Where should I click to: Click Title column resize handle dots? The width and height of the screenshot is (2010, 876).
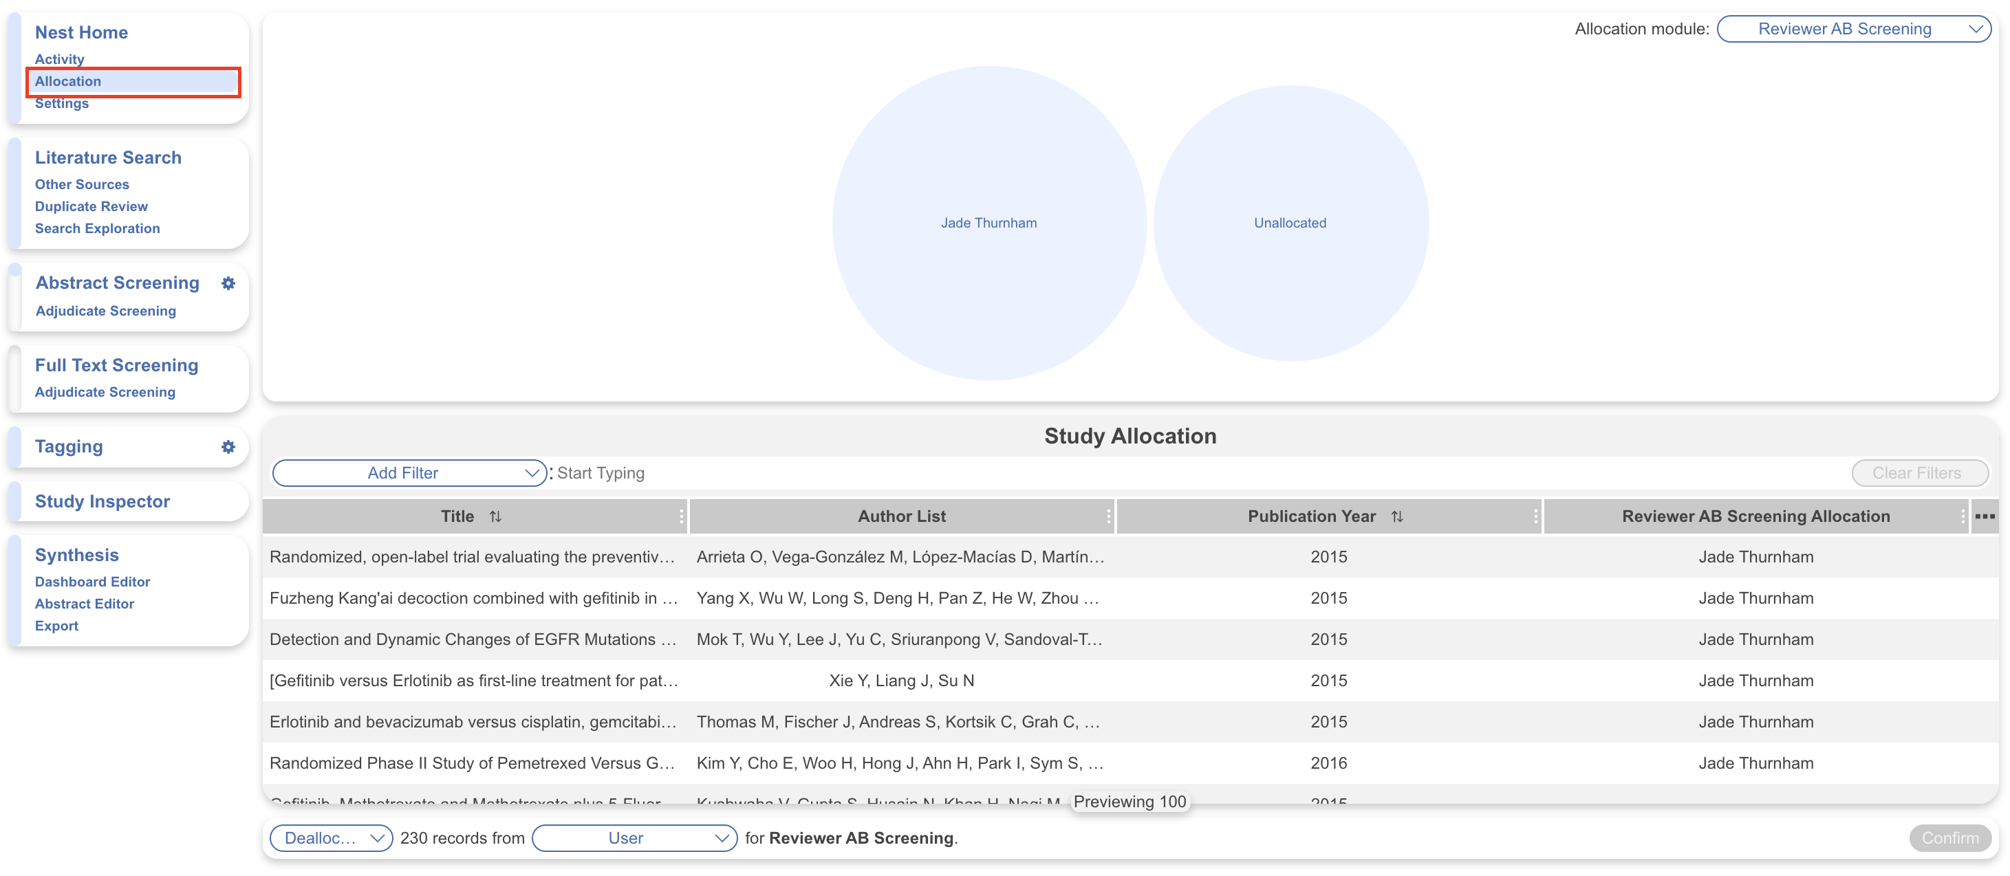click(x=681, y=516)
